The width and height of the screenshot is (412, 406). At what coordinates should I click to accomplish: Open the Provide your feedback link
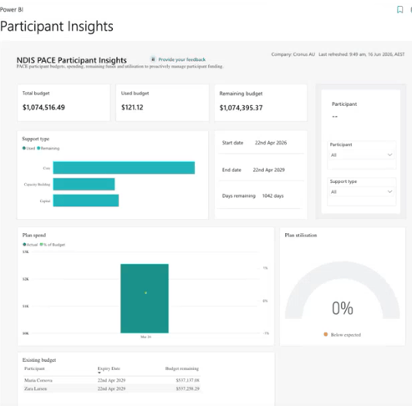[x=182, y=59]
